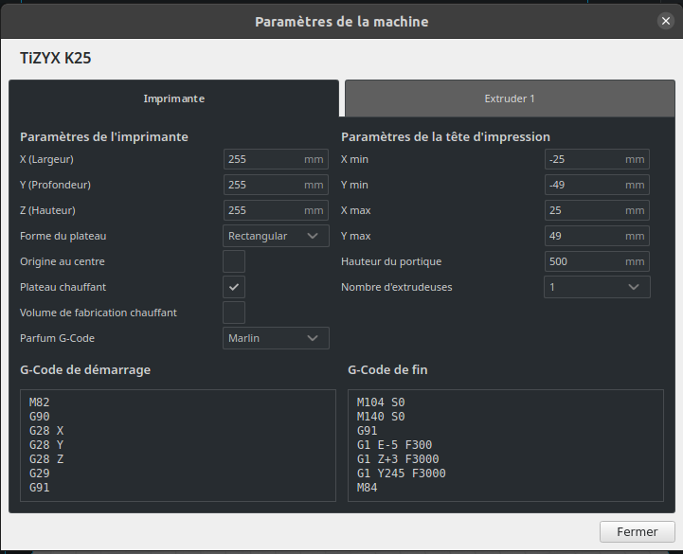683x554 pixels.
Task: Uncheck the Plateau chauffant checkbox
Action: click(234, 287)
